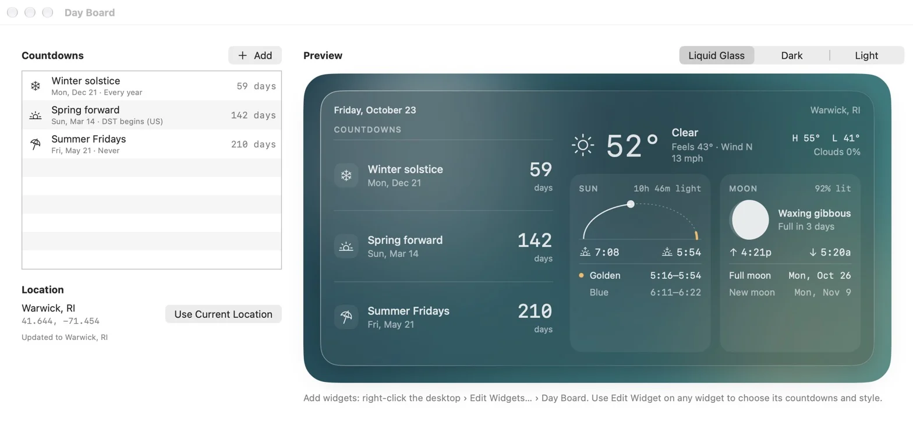913x425 pixels.
Task: Click the moonrise up arrow beside 4:21p
Action: (x=733, y=252)
